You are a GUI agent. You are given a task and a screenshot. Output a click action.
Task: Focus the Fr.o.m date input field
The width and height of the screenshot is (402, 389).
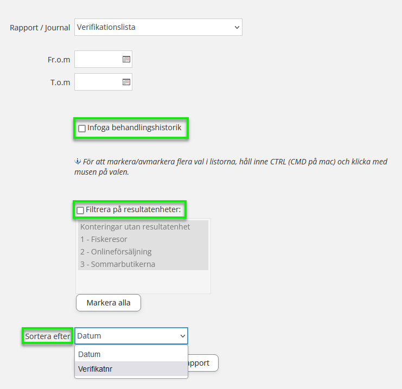point(98,59)
